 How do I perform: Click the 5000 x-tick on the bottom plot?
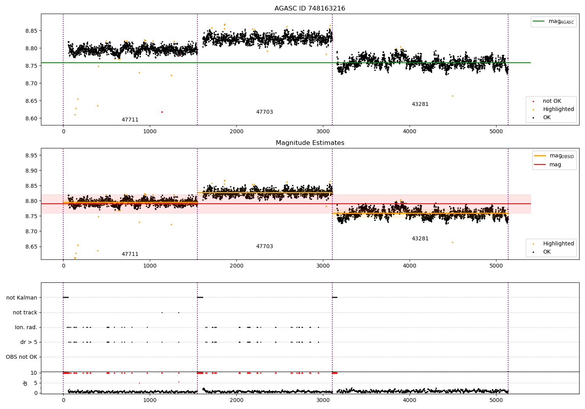496,400
